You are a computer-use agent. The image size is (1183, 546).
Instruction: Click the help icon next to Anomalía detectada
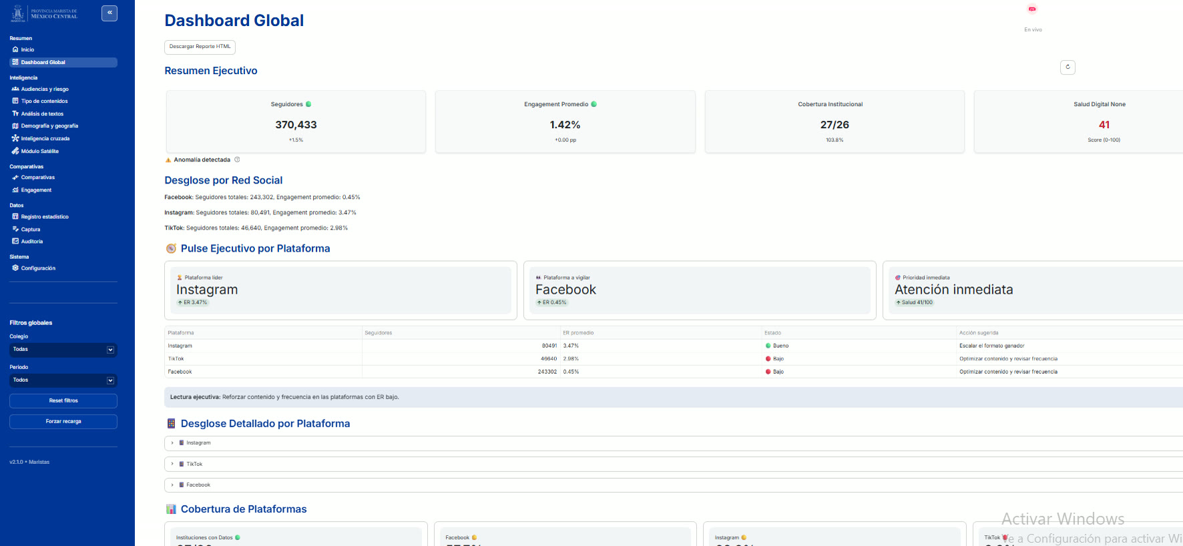click(237, 160)
